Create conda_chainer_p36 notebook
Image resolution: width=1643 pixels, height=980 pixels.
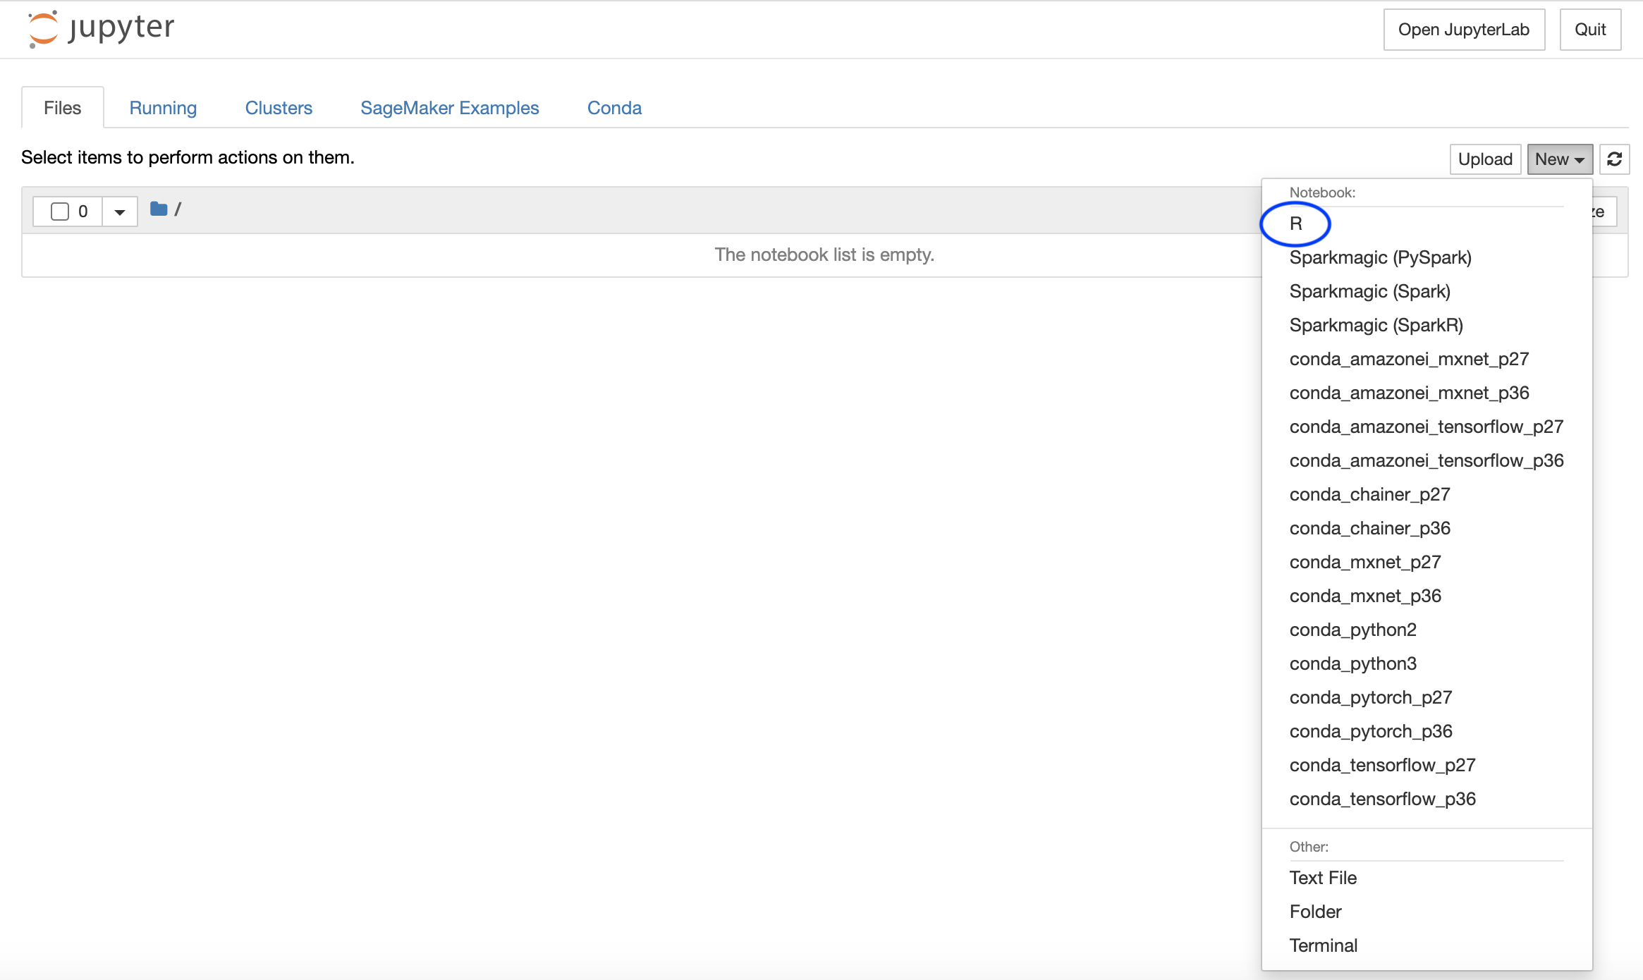coord(1427,528)
